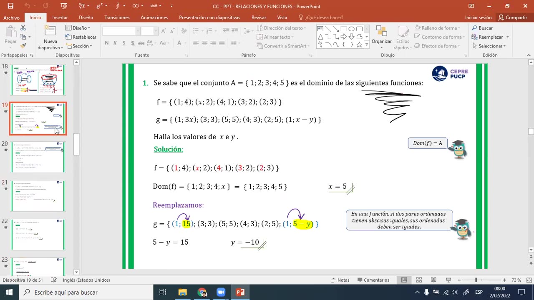Toggle bold (N) formatting
This screenshot has height=300, width=534.
tap(107, 43)
